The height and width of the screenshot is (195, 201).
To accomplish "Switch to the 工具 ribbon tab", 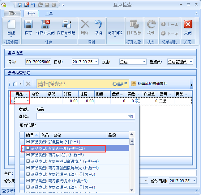I will (x=49, y=14).
